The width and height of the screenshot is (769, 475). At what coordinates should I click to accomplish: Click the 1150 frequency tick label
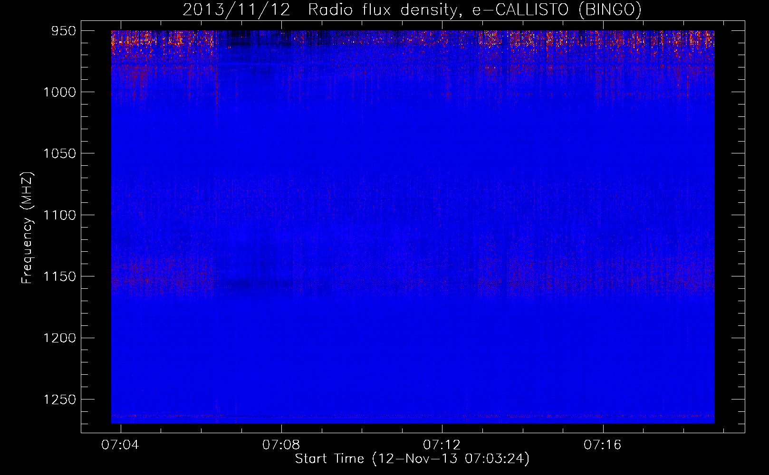[60, 276]
